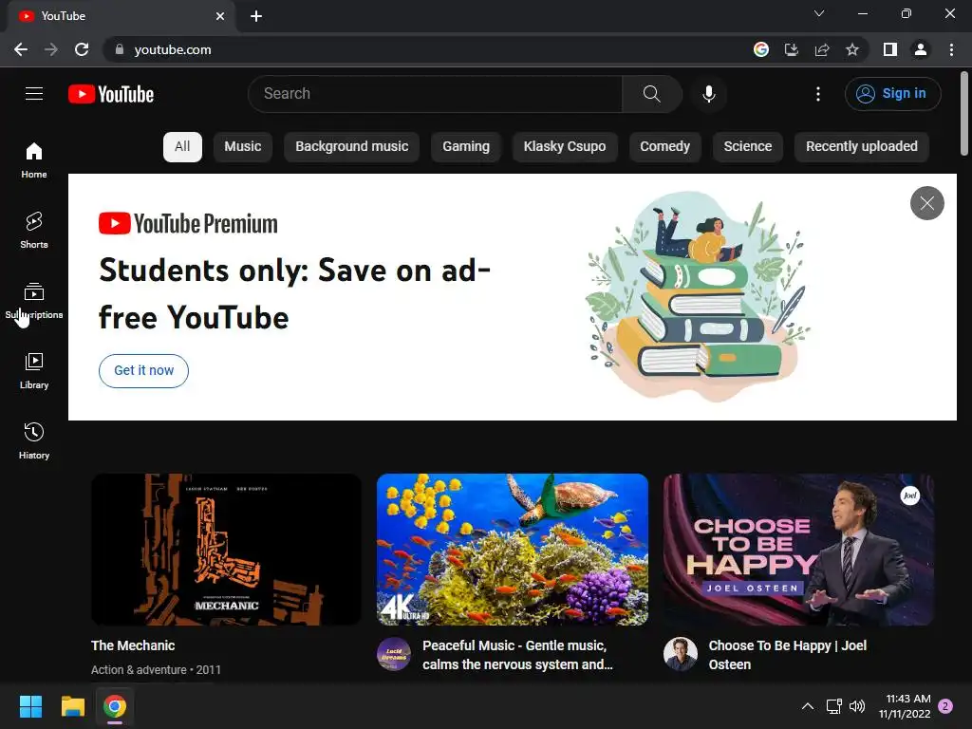
Task: Open notification center badge
Action: coord(945,706)
